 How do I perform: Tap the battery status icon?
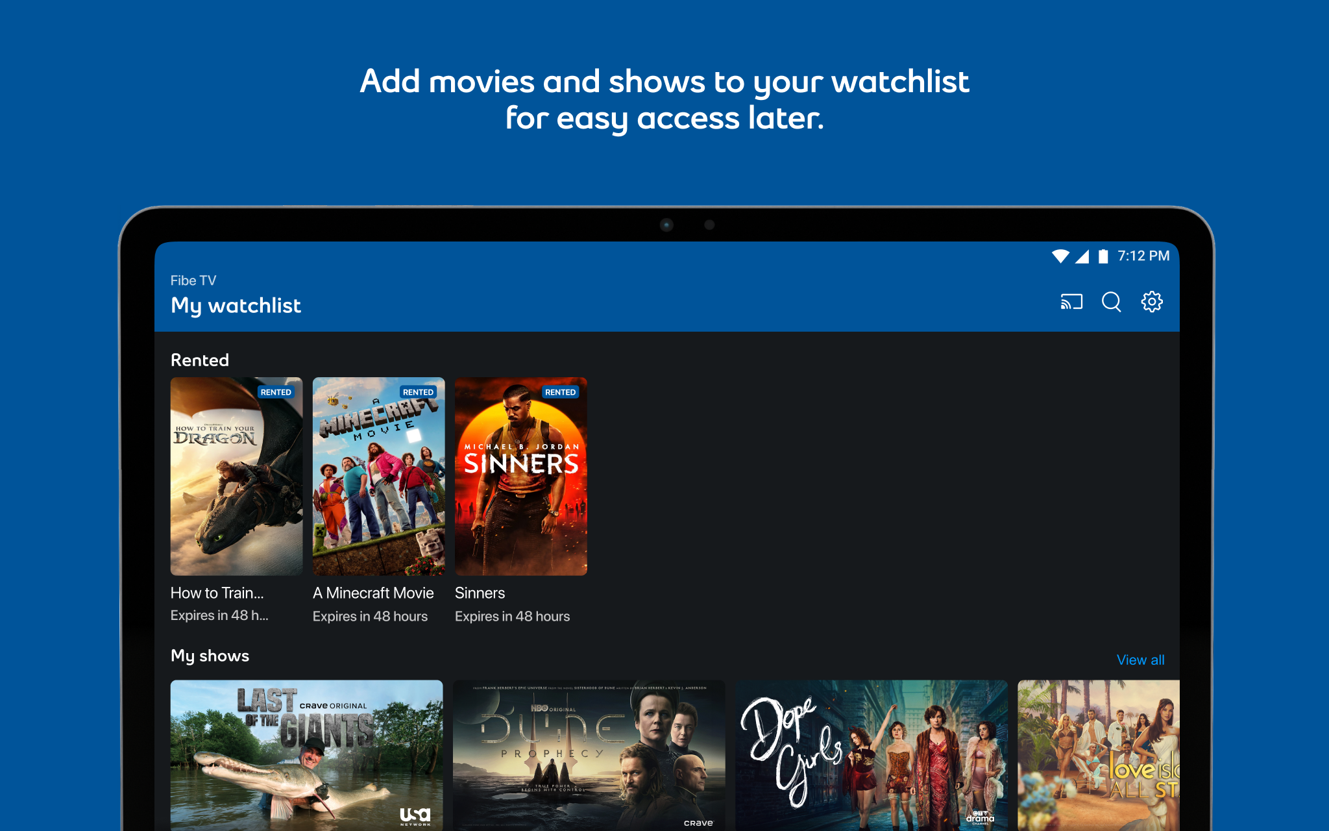[1103, 256]
